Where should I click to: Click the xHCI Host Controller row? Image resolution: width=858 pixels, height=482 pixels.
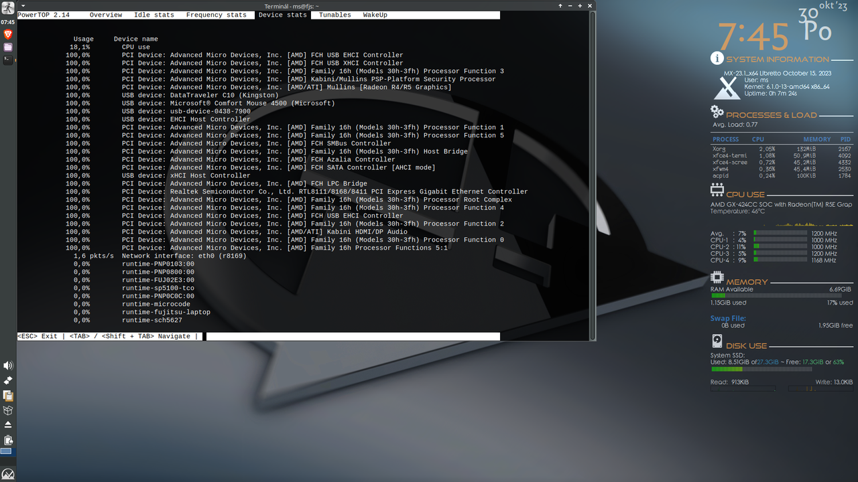coord(158,175)
